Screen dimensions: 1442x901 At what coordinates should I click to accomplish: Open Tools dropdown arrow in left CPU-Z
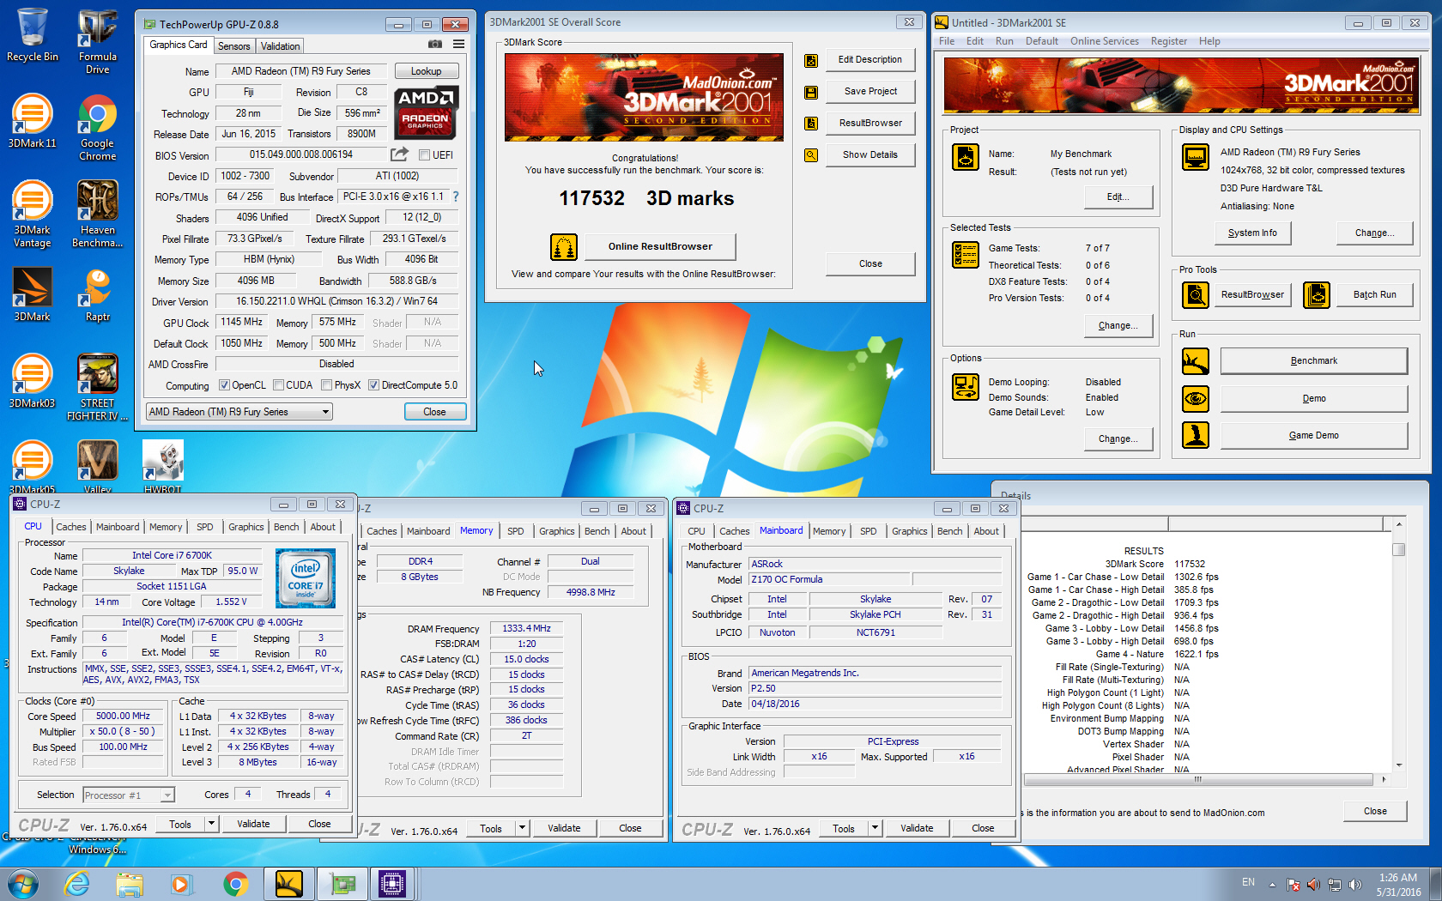point(211,824)
